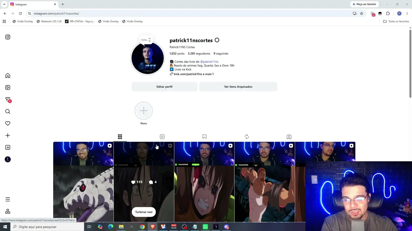The width and height of the screenshot is (412, 231).
Task: View the 9 seguindo list
Action: click(x=221, y=54)
